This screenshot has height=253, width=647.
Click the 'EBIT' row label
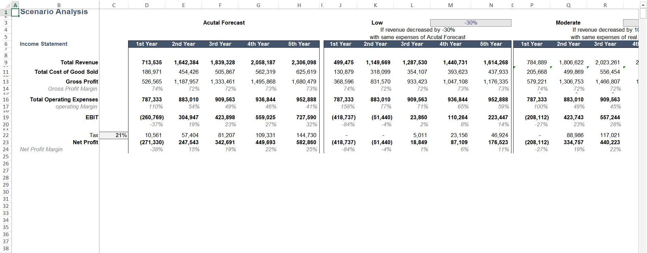(92, 117)
